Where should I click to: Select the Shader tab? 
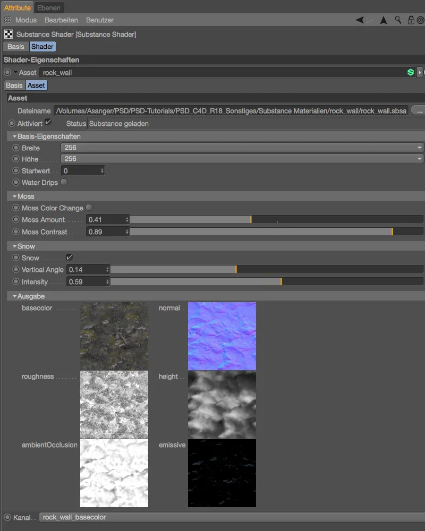(42, 47)
